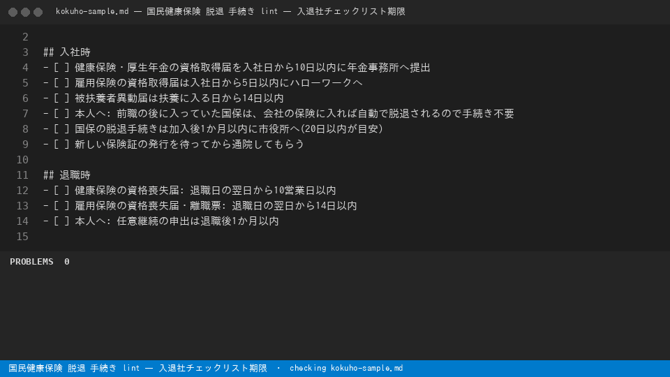Image resolution: width=670 pixels, height=377 pixels.
Task: Click the PROBLEMS count 0 badge
Action: click(67, 262)
